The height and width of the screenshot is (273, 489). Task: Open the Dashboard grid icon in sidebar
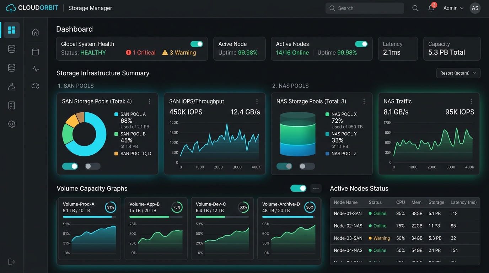pos(12,30)
